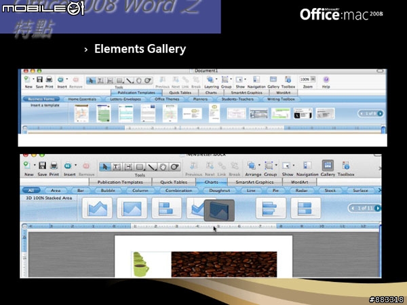This screenshot has width=407, height=305.
Task: Select the text box tool in Newsletter Tools
Action: pyautogui.click(x=116, y=166)
